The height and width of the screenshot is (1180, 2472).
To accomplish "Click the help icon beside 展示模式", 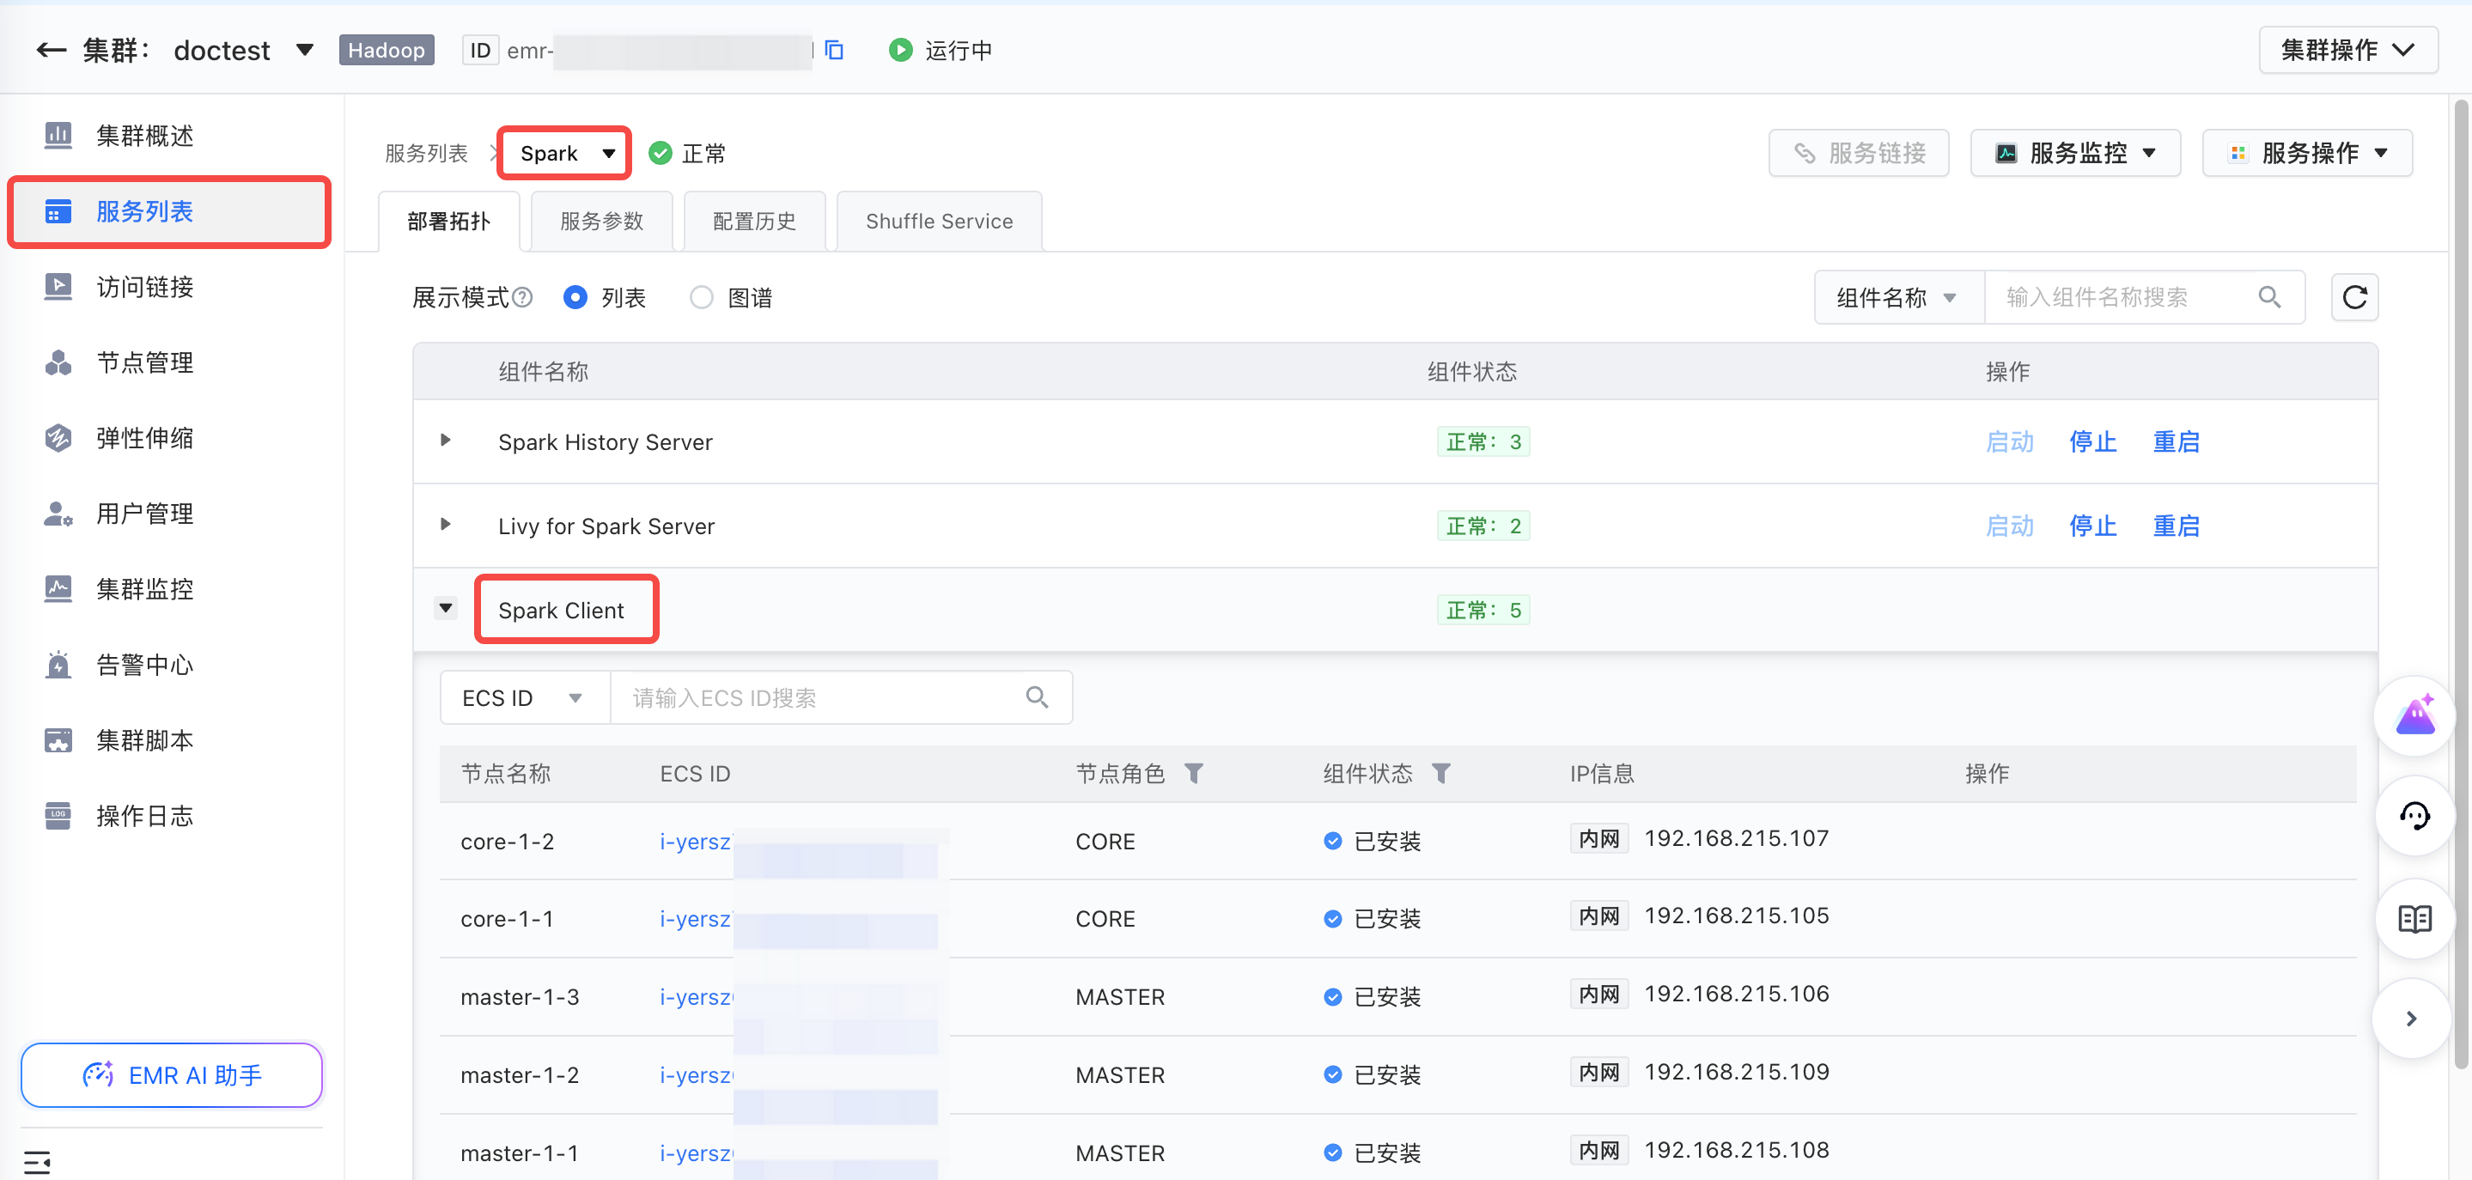I will coord(523,297).
